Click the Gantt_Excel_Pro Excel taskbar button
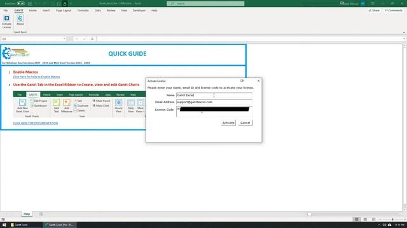Screen dimensions: 407x228 60,225
